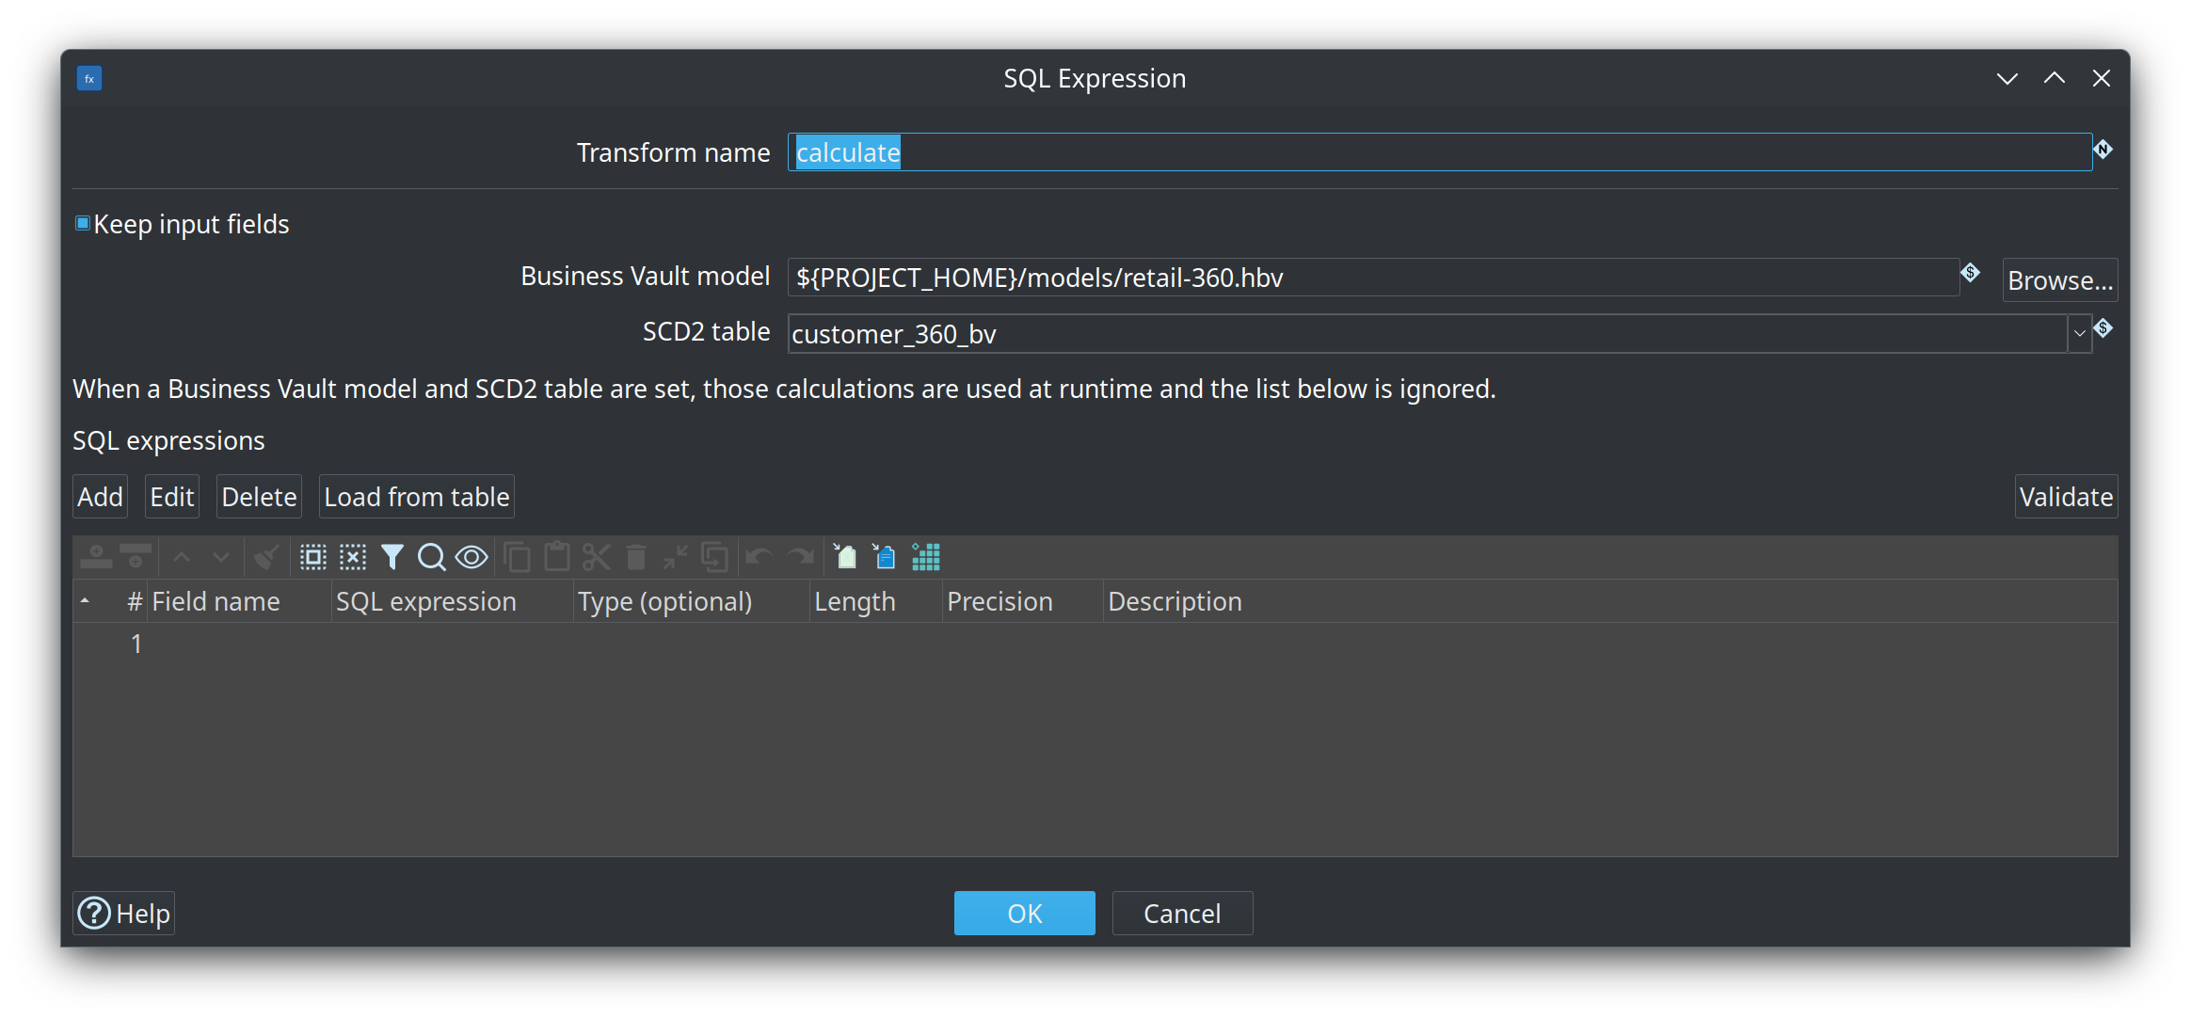Toggle the Keep input fields checkbox

(83, 223)
